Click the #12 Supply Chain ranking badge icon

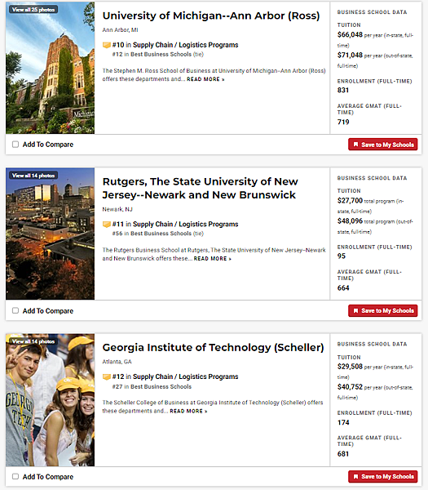point(106,376)
